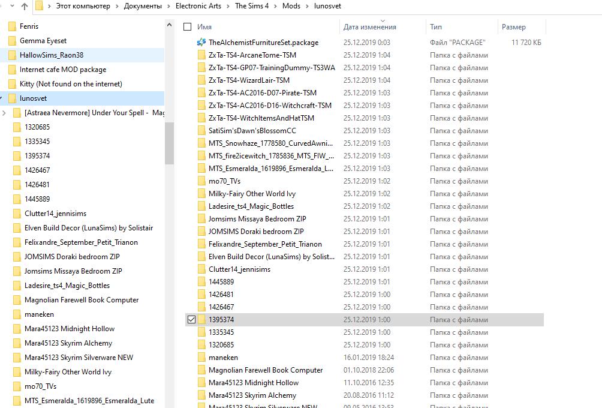Image resolution: width=602 pixels, height=408 pixels.
Task: Uncheck the 1395374 folder checkbox
Action: click(x=191, y=320)
